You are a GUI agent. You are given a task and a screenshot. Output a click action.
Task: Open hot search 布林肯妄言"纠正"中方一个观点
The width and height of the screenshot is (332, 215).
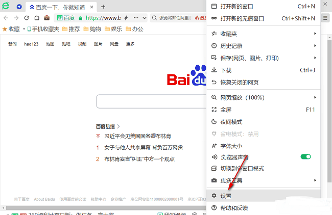pyautogui.click(x=139, y=159)
